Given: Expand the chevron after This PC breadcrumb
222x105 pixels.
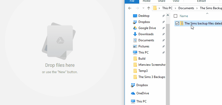Looking at the screenshot, I should point(175,8).
